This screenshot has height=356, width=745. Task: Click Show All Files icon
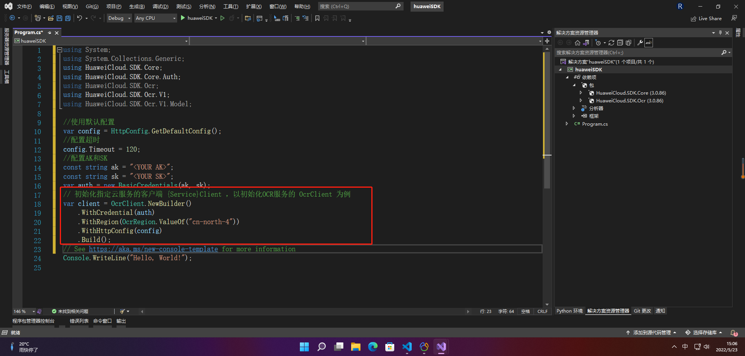click(628, 43)
